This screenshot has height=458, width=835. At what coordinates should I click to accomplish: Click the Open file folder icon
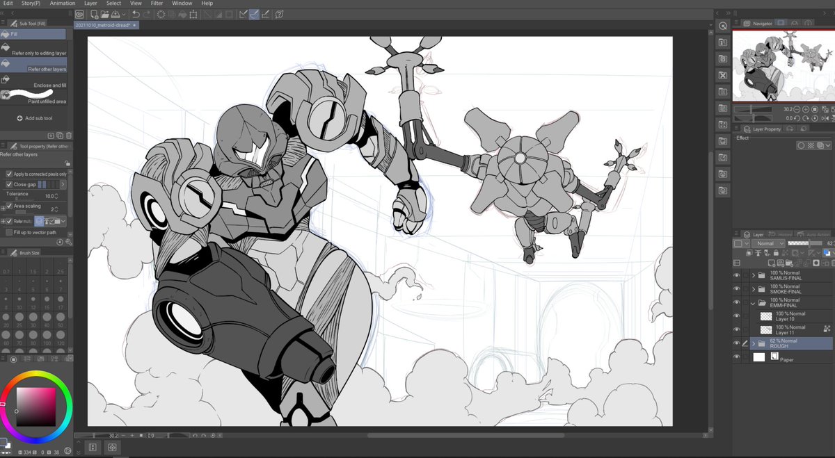(104, 14)
